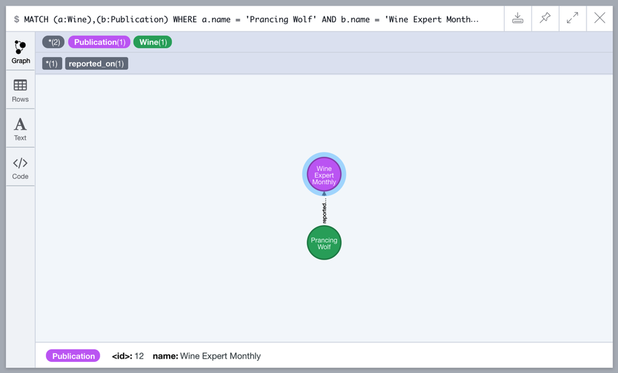This screenshot has height=373, width=618.
Task: Switch to the Rows view tab
Action: click(x=21, y=90)
